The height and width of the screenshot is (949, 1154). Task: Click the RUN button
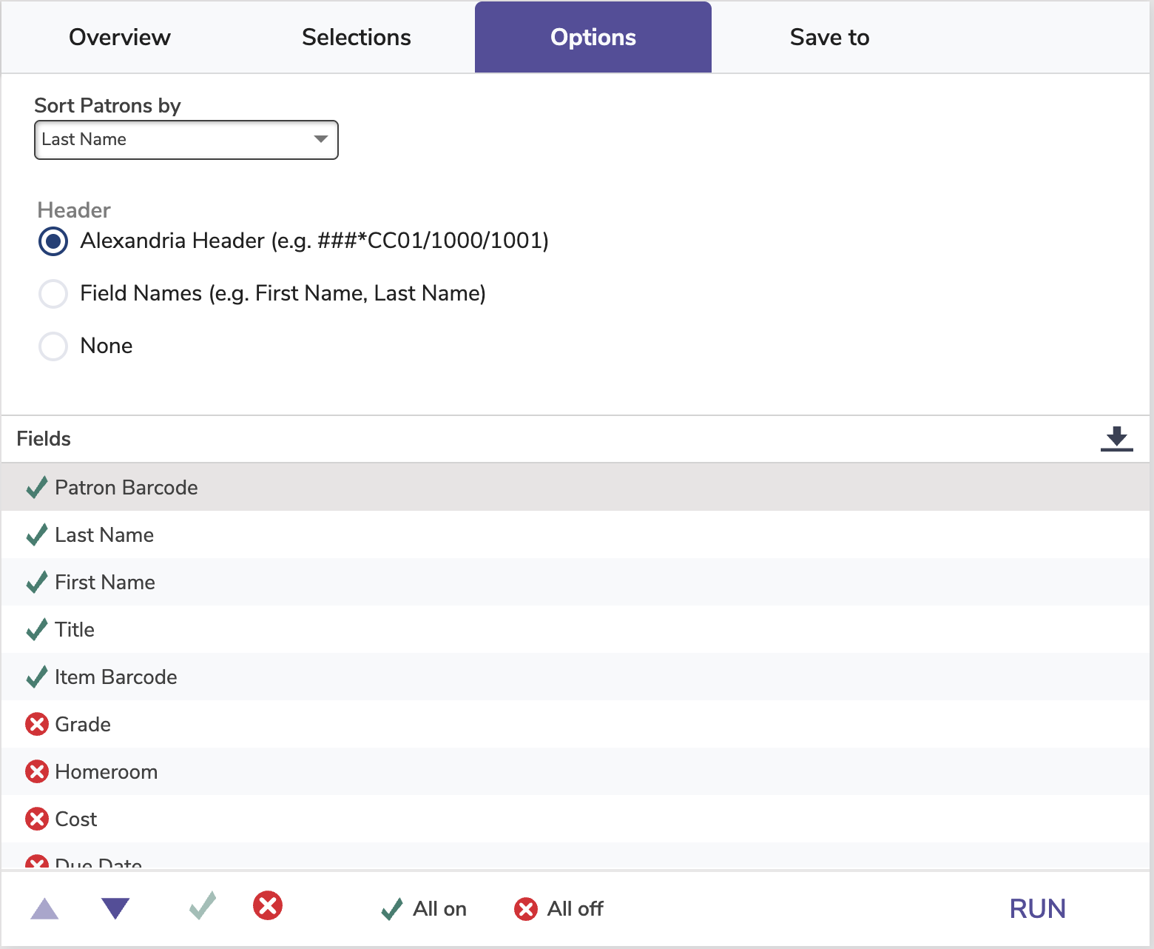[1037, 909]
